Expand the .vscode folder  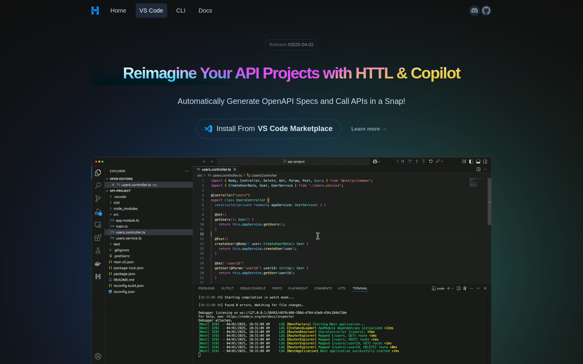point(111,197)
